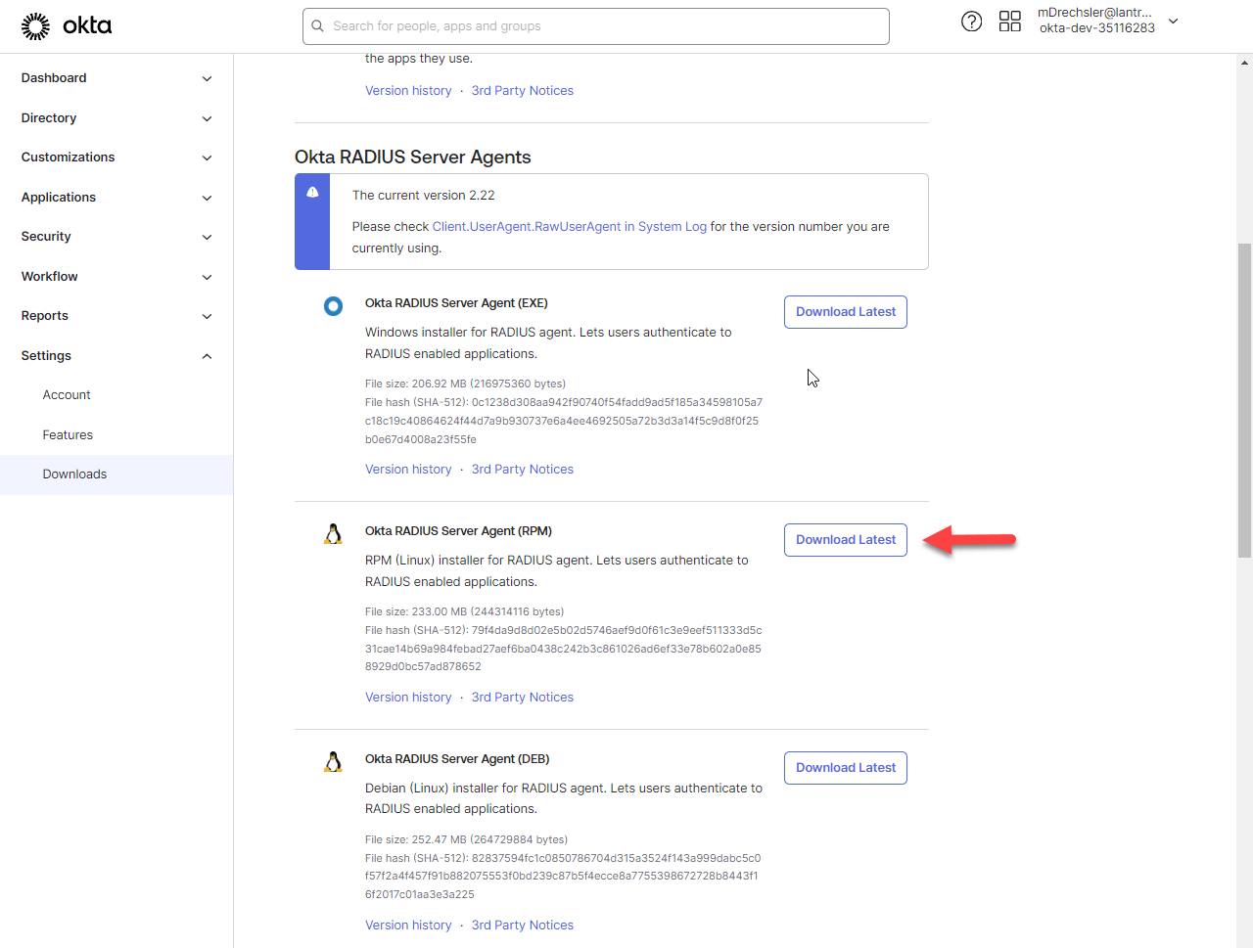The height and width of the screenshot is (948, 1253).
Task: Open Client.UserAgent.RawUserAgent in System Log link
Action: [x=570, y=227]
